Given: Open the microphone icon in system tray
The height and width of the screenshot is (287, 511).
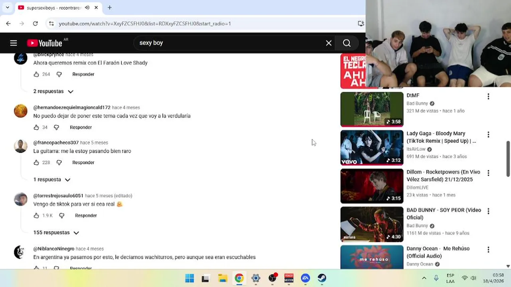Looking at the screenshot, I should point(436,278).
